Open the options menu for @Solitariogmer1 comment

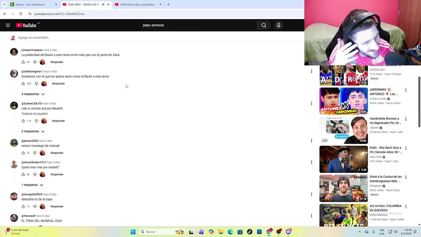(x=311, y=71)
